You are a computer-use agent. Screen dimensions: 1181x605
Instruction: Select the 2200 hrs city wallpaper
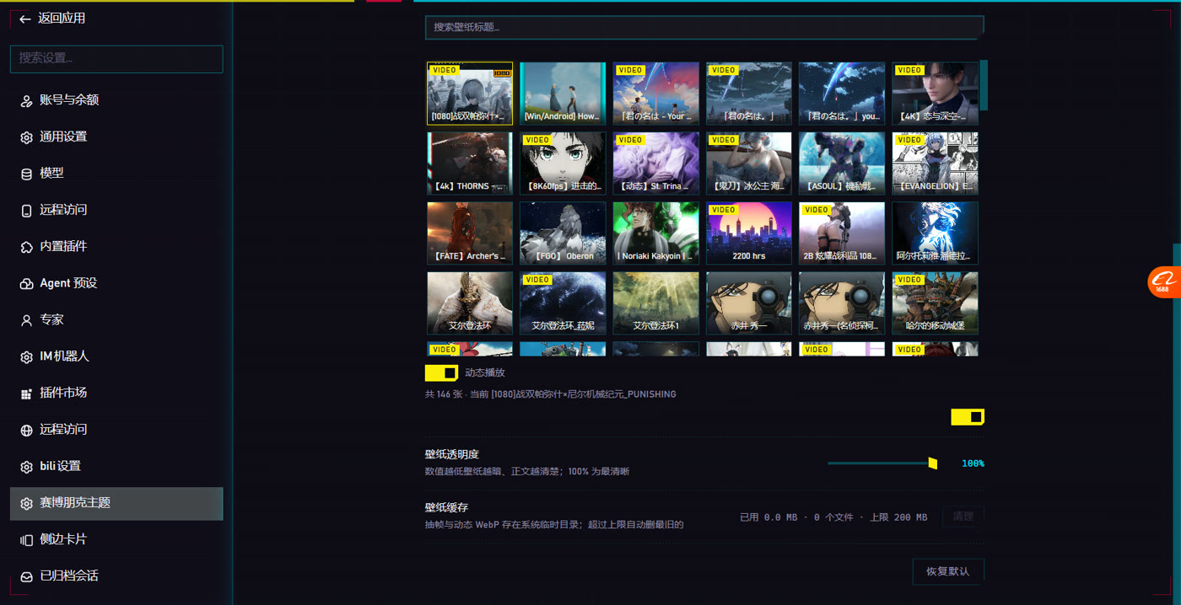click(749, 233)
